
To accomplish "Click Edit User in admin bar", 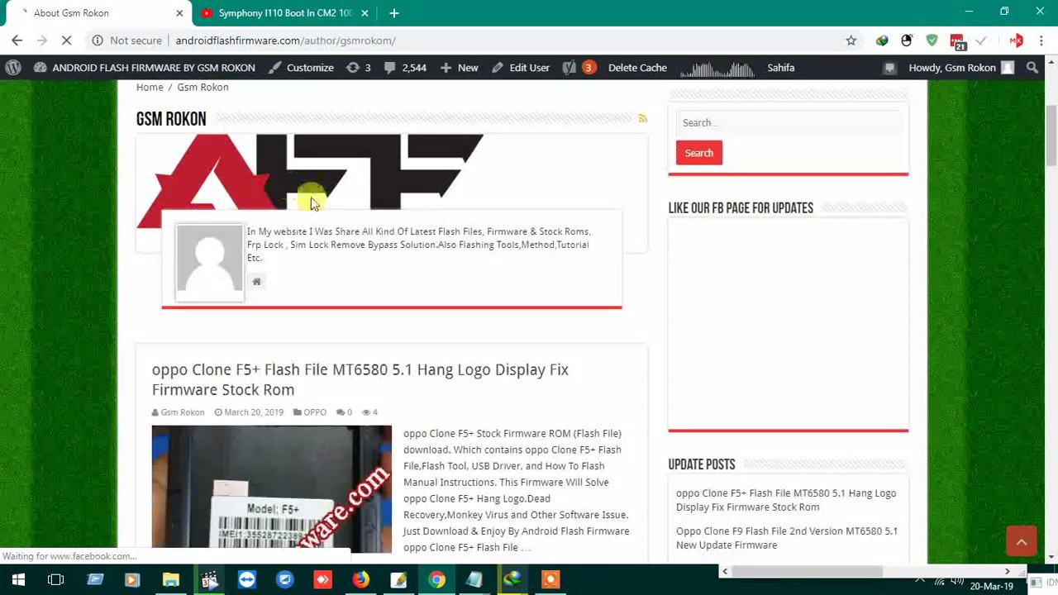I will 521,68.
